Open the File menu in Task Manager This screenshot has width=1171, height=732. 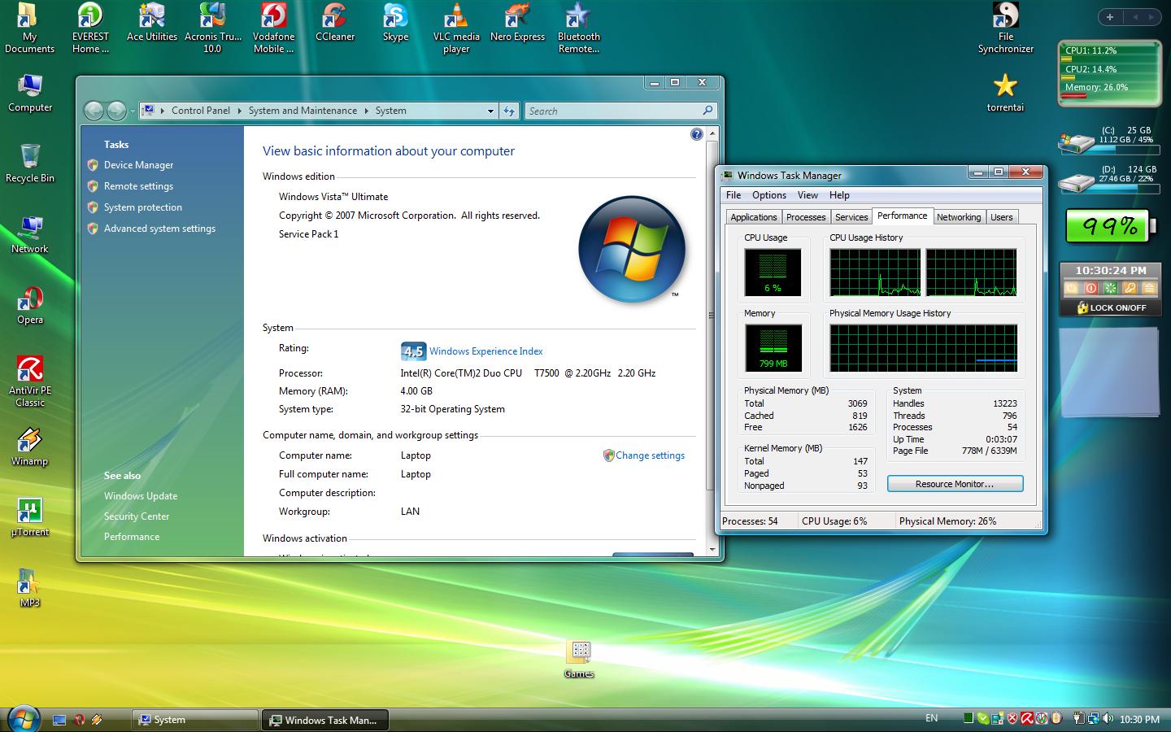click(x=734, y=195)
